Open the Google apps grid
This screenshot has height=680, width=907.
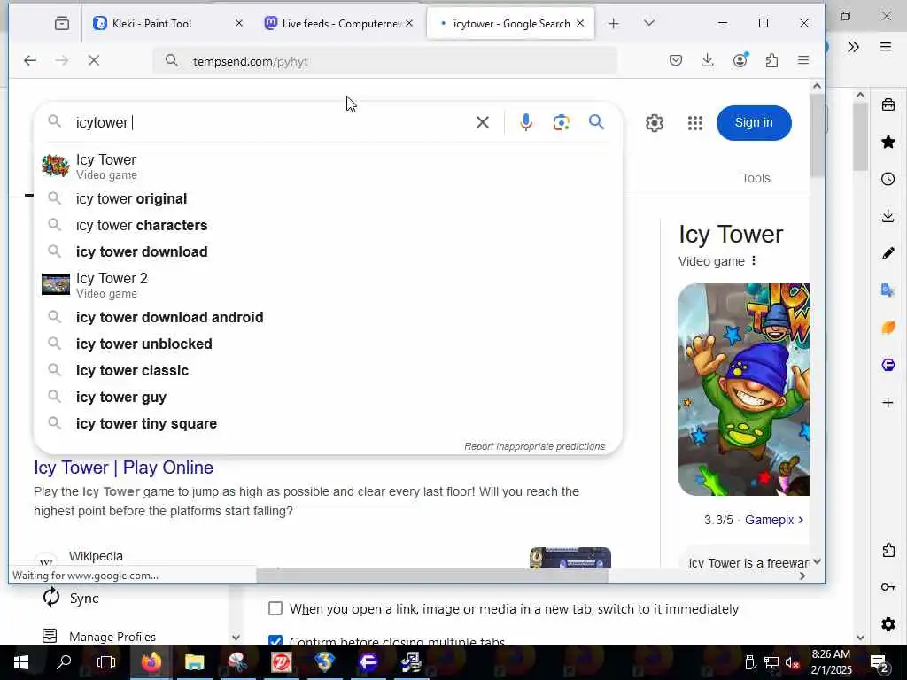694,122
